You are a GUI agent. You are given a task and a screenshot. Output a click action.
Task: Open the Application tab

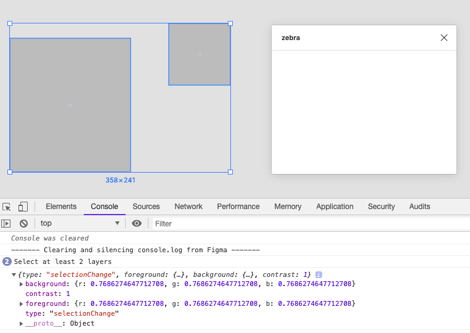tap(335, 207)
